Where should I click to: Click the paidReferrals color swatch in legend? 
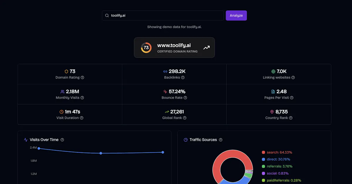(263, 180)
